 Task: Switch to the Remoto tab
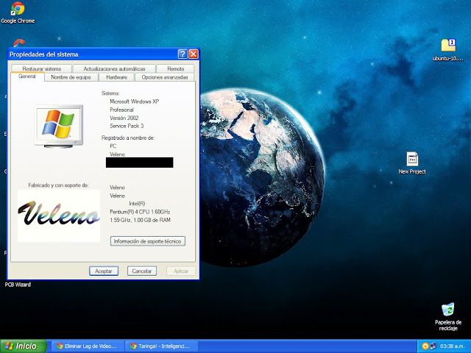click(x=175, y=68)
